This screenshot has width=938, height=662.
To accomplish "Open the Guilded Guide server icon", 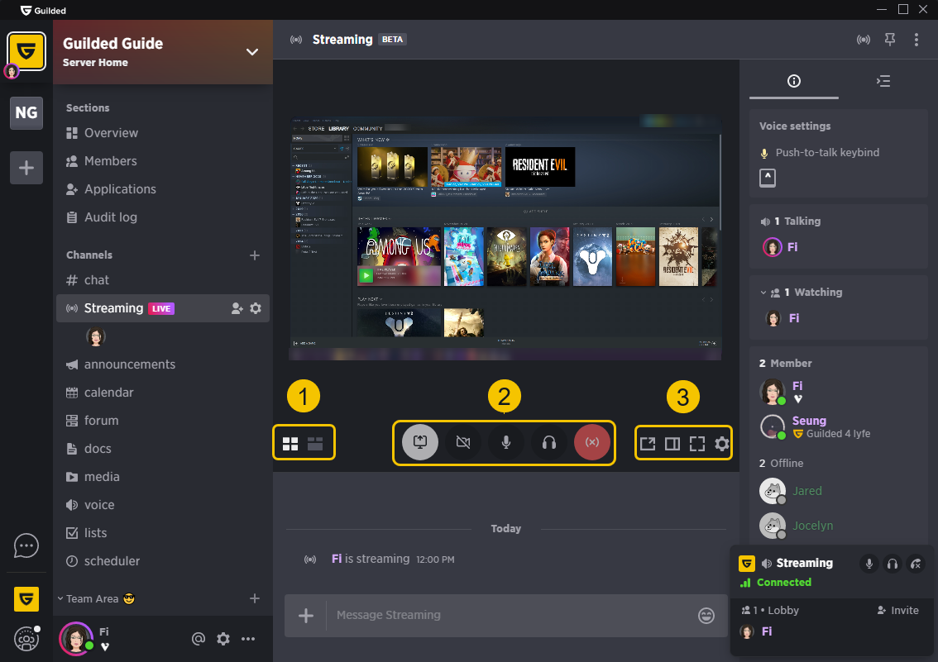I will pyautogui.click(x=26, y=51).
